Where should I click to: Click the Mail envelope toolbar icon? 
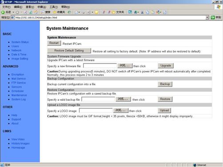[x=76, y=12]
